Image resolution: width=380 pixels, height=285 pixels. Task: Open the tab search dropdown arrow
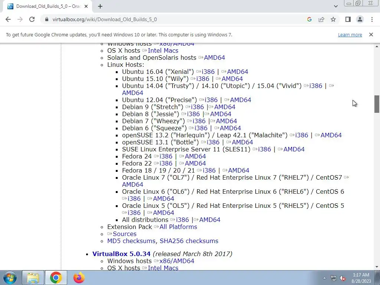point(335,6)
